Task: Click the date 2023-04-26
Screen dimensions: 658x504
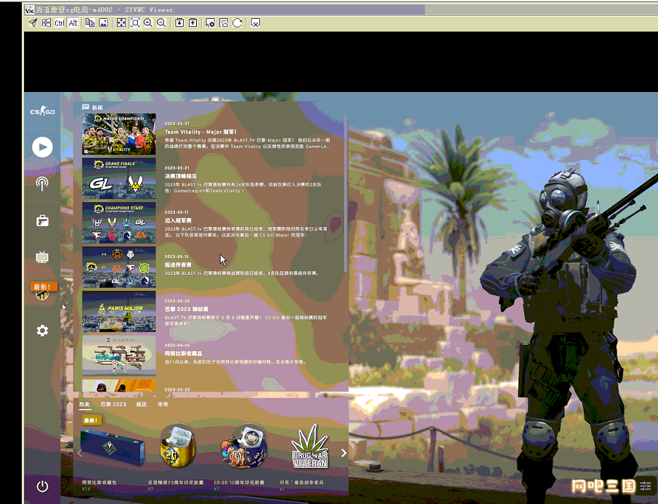Action: [x=176, y=345]
